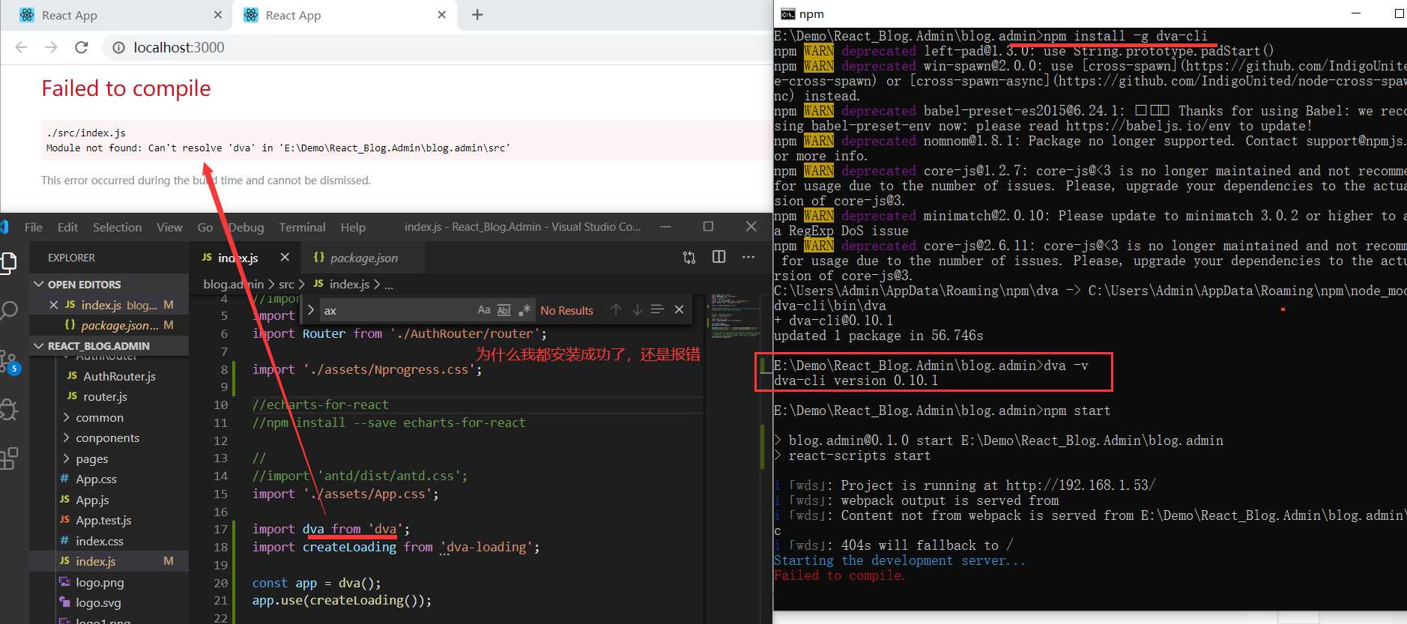Close the second React App browser tab
Image resolution: width=1407 pixels, height=624 pixels.
[442, 15]
